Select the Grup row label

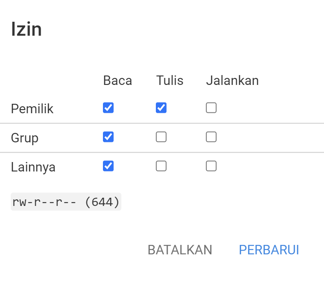pos(25,138)
